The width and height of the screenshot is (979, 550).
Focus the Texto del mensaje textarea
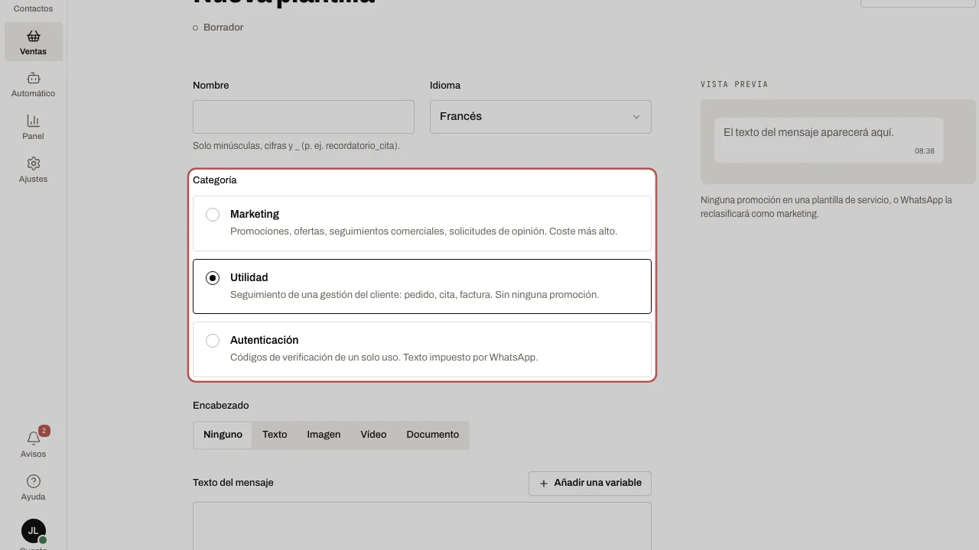pyautogui.click(x=422, y=526)
